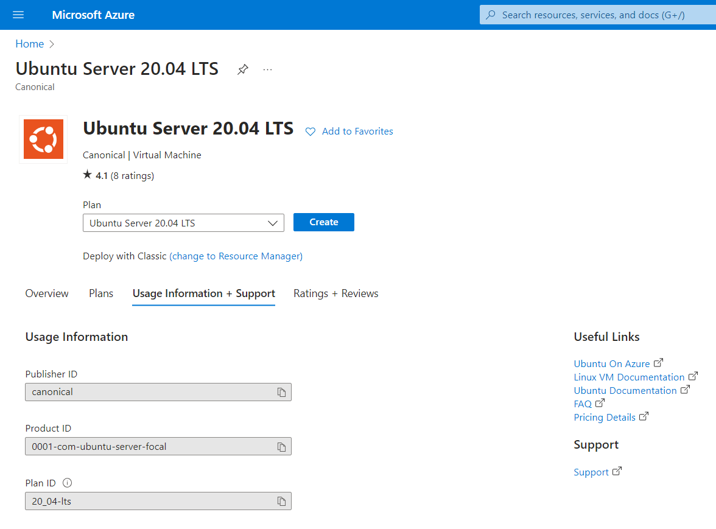Screen dimensions: 716x529
Task: Click the breadcrumb chevron after Home
Action: 52,44
